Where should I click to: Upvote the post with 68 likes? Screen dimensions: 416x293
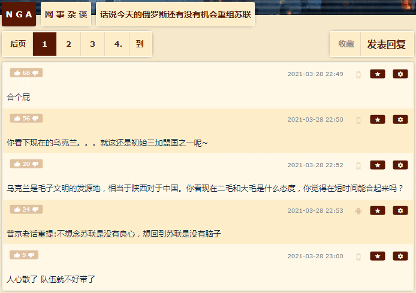pyautogui.click(x=17, y=73)
